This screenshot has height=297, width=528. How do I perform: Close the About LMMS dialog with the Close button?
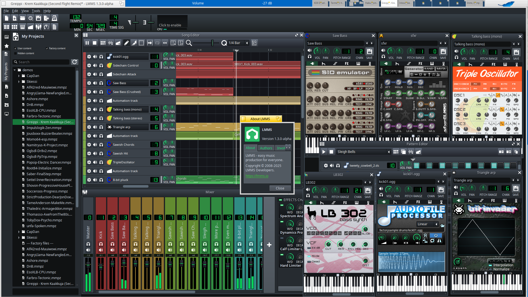280,188
